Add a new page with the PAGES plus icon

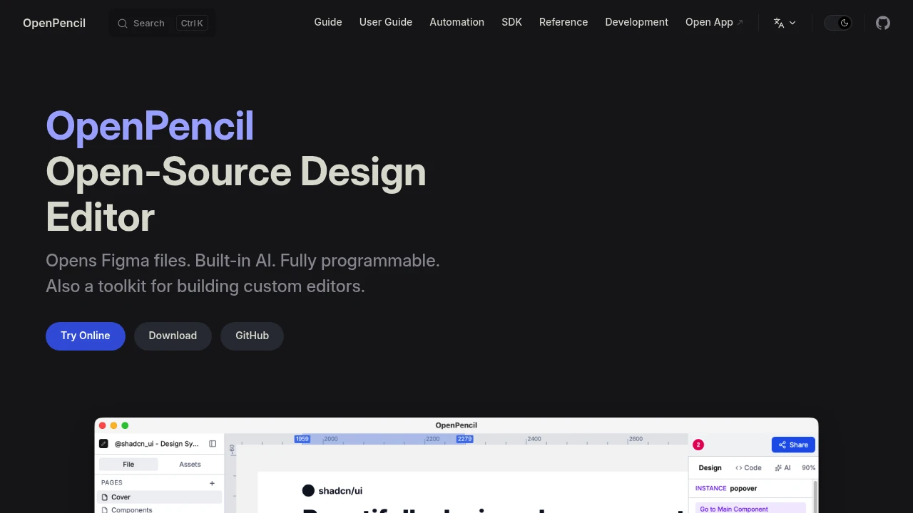212,483
